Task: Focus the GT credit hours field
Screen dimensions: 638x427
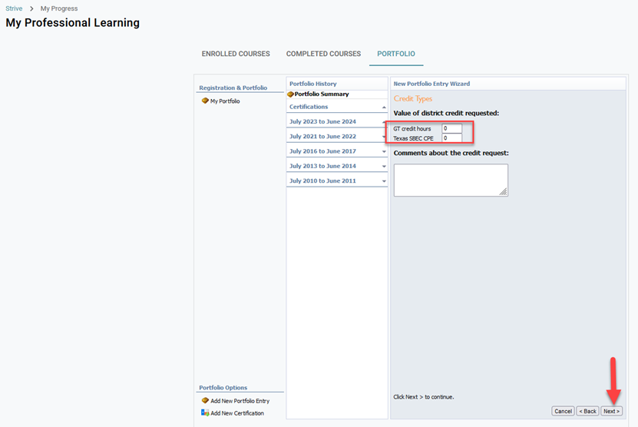Action: point(451,128)
